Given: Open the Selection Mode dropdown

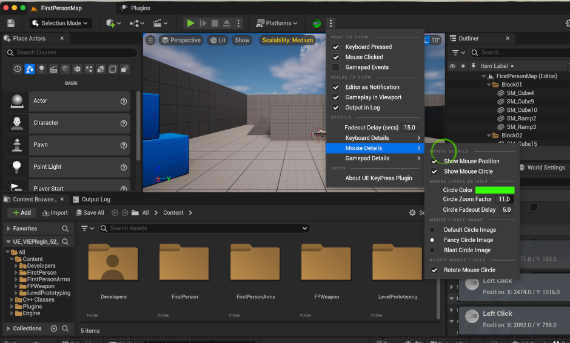Looking at the screenshot, I should tap(60, 24).
